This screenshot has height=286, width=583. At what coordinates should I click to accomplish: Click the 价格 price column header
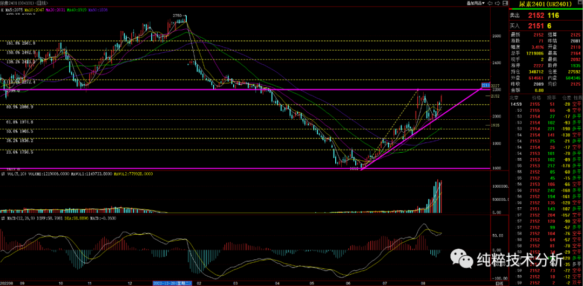point(537,98)
